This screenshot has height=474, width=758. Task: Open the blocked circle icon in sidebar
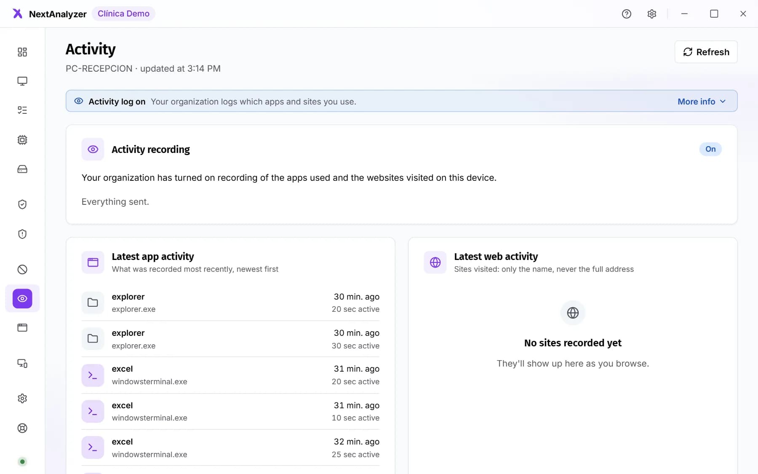pos(22,270)
